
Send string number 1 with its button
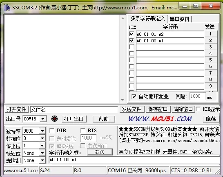[211, 34]
